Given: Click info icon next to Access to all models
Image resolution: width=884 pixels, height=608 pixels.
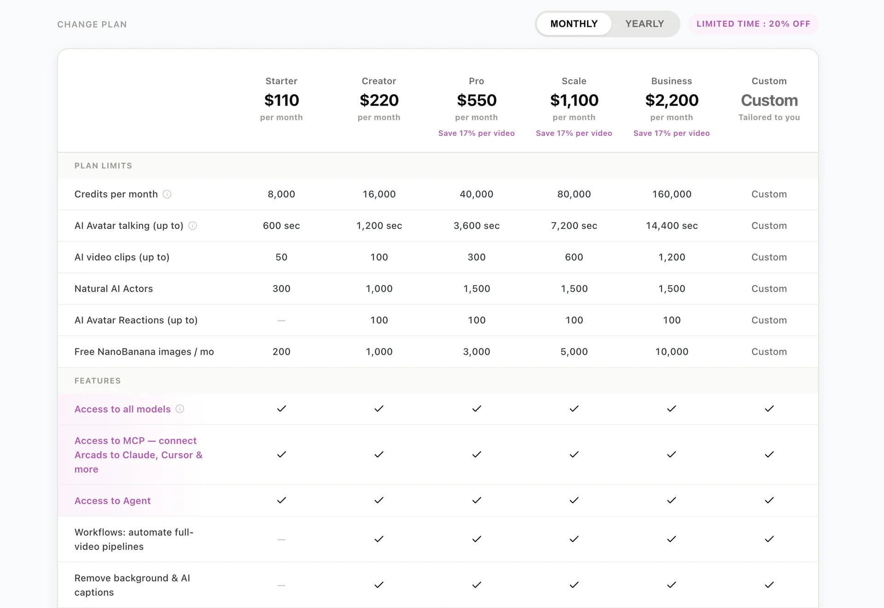Looking at the screenshot, I should [180, 409].
